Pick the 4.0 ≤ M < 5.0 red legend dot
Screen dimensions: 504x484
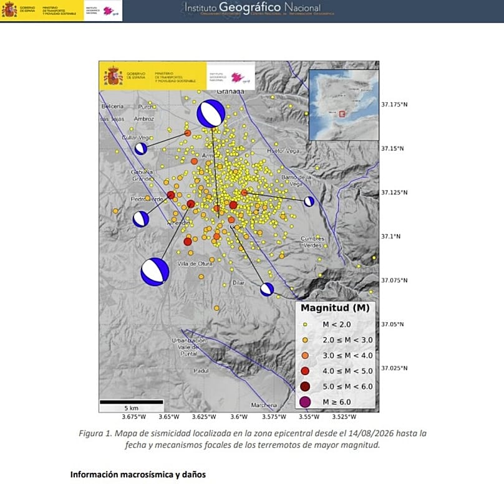[305, 371]
